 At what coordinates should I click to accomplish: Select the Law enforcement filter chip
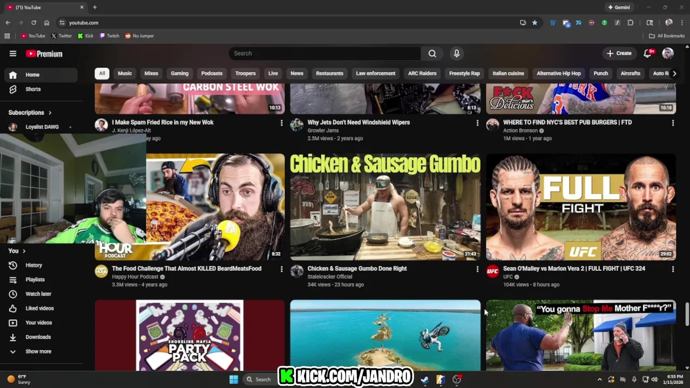376,74
